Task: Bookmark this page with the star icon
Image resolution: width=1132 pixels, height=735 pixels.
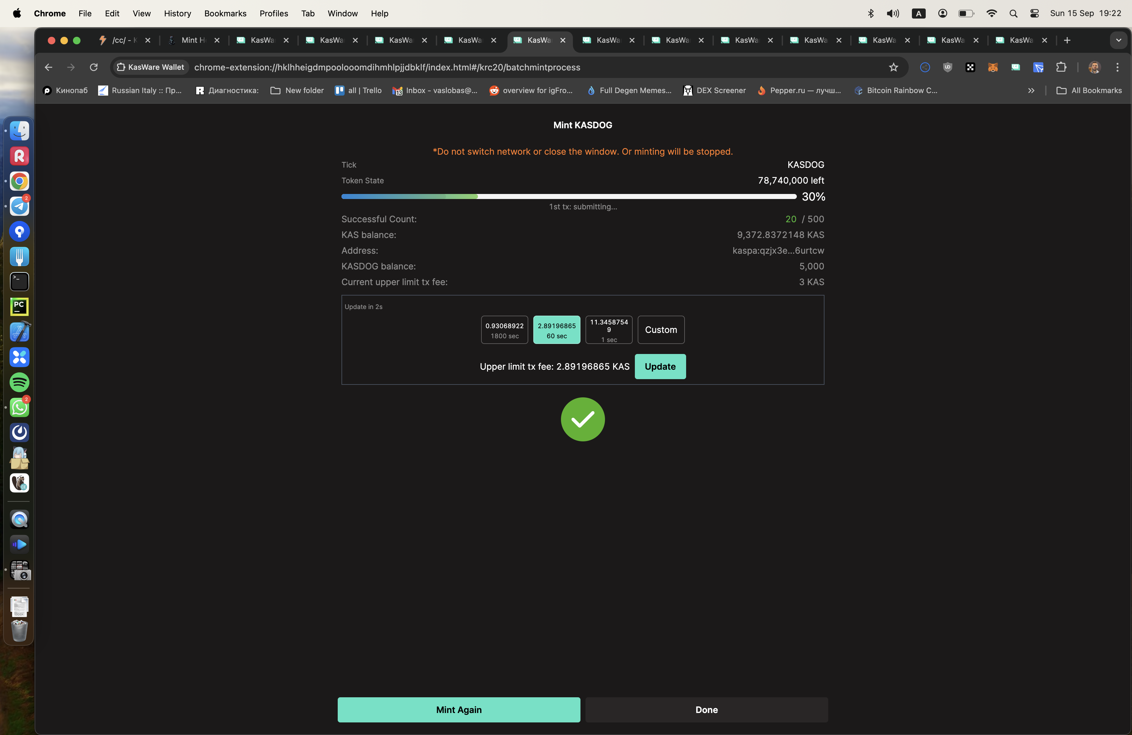Action: (x=893, y=67)
